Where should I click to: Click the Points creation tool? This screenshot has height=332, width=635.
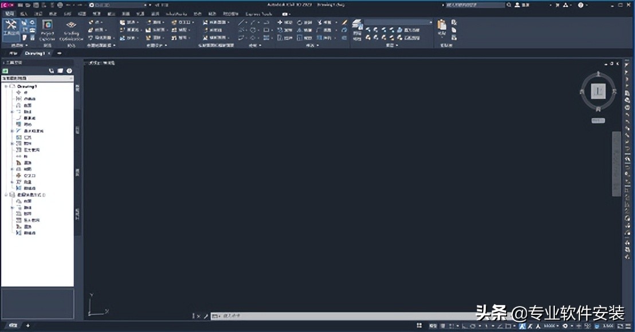tap(96, 22)
